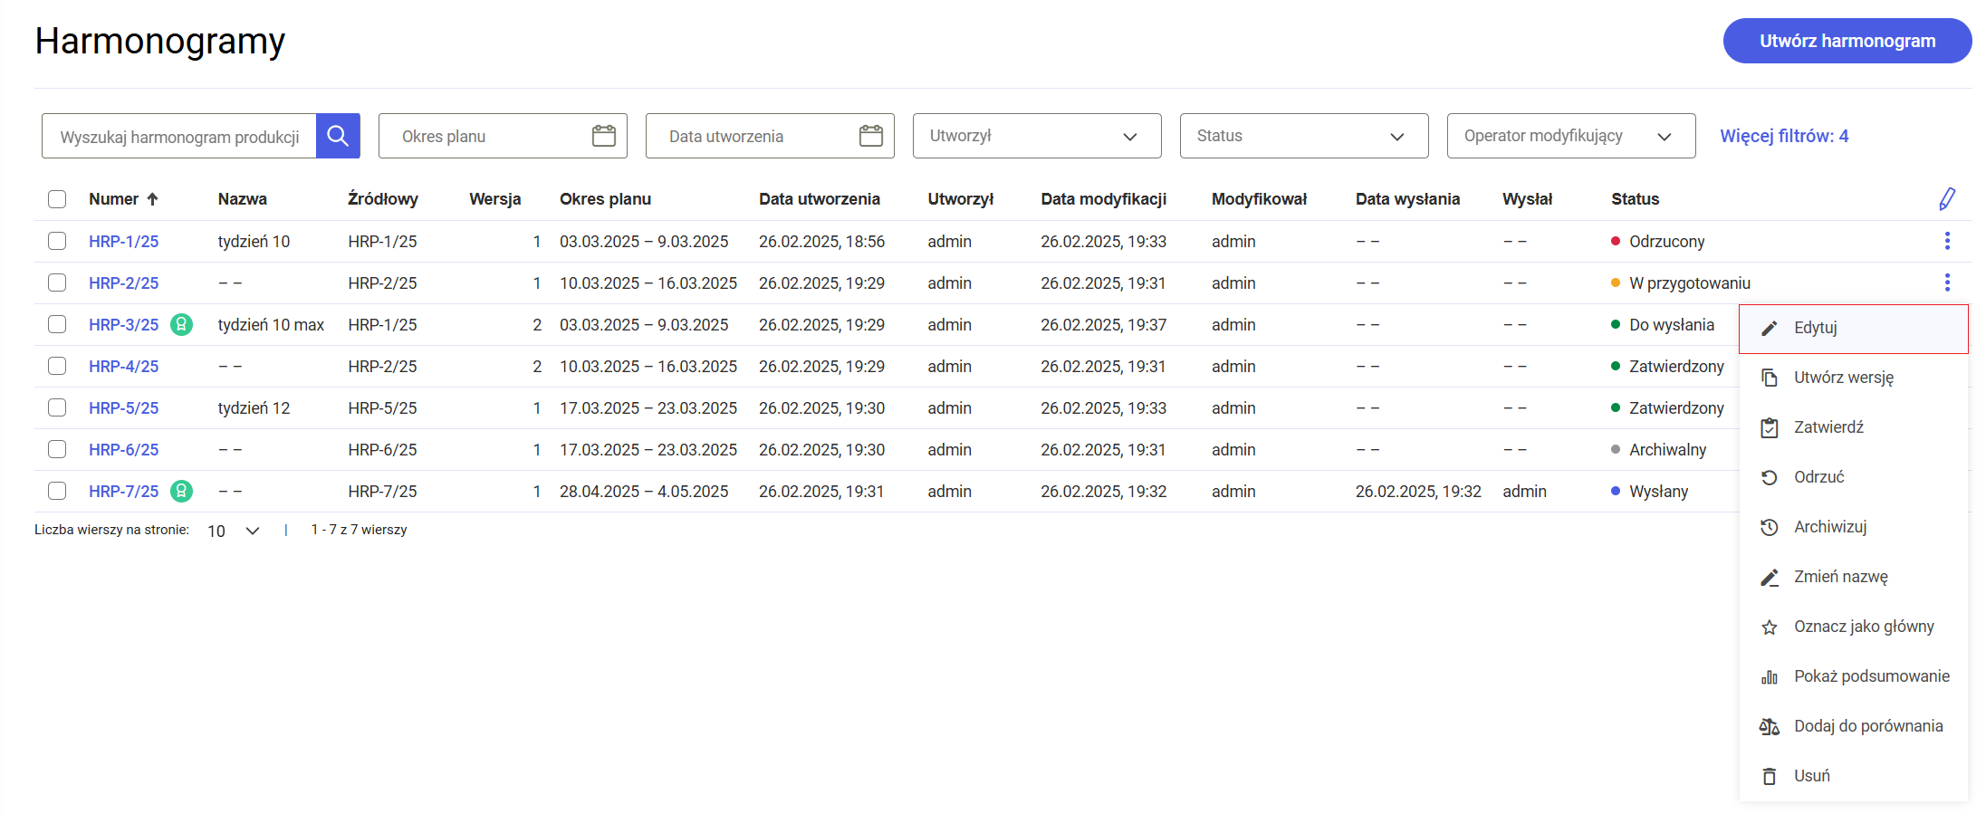Screen dimensions: 1986x814
Task: Open the HRP-4/25 schedule link
Action: 123,367
